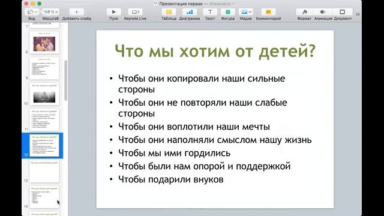Click the bullet Чтобы были нам опорой и поддержкой
The height and width of the screenshot is (216, 384).
204,166
